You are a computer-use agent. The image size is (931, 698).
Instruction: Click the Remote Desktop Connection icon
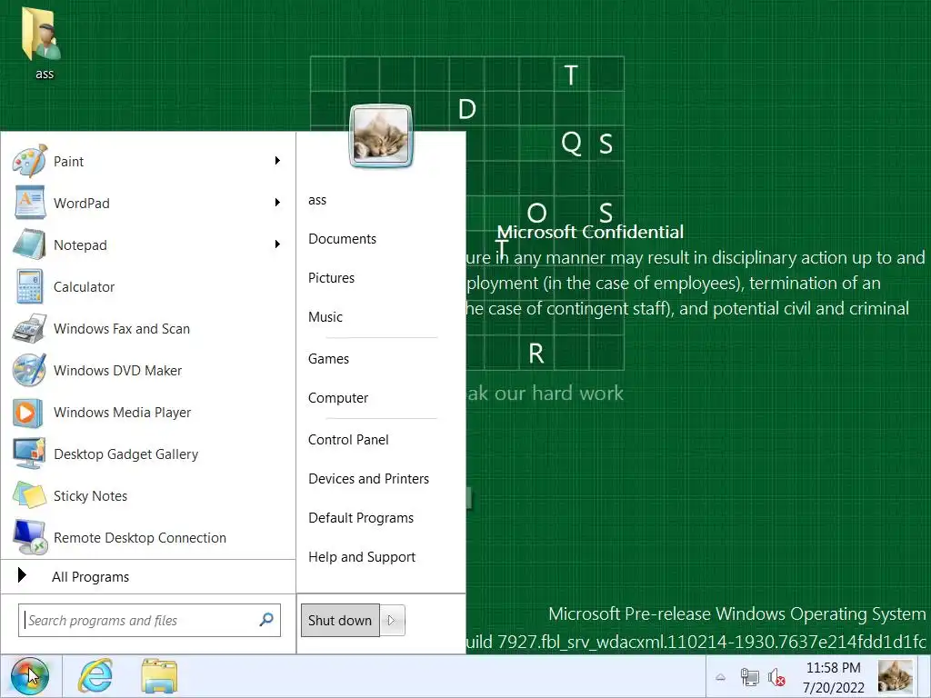click(x=29, y=537)
